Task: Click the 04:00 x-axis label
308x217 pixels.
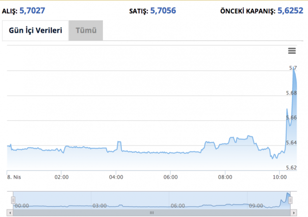Action: click(116, 177)
